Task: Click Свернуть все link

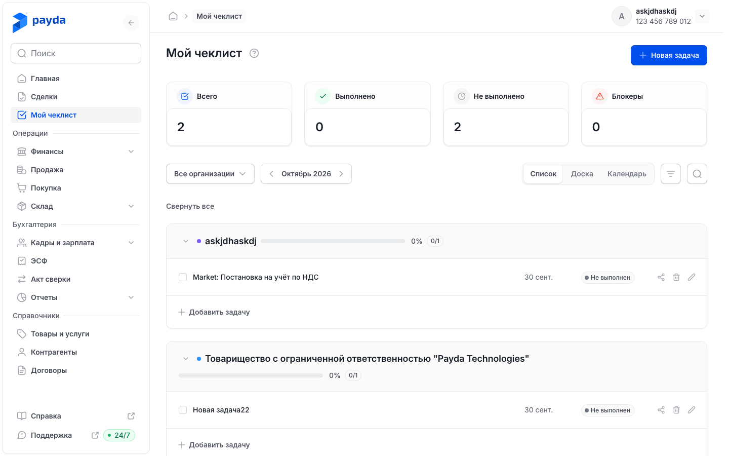Action: pyautogui.click(x=190, y=206)
